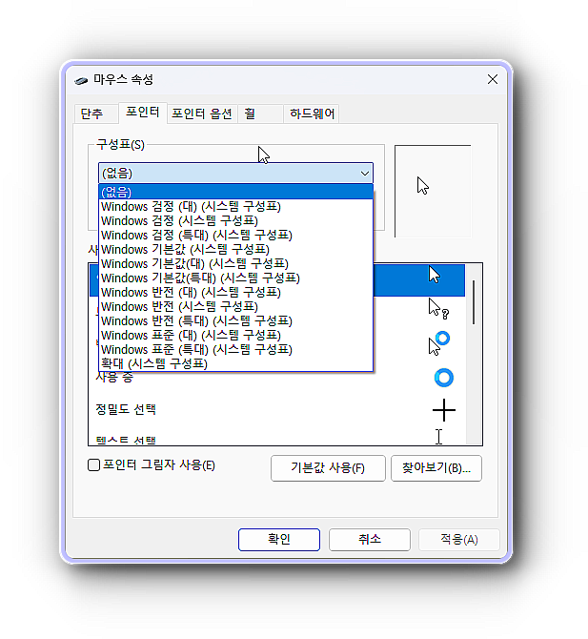Click the 적용(A) button
Image resolution: width=588 pixels, height=639 pixels.
[x=459, y=540]
